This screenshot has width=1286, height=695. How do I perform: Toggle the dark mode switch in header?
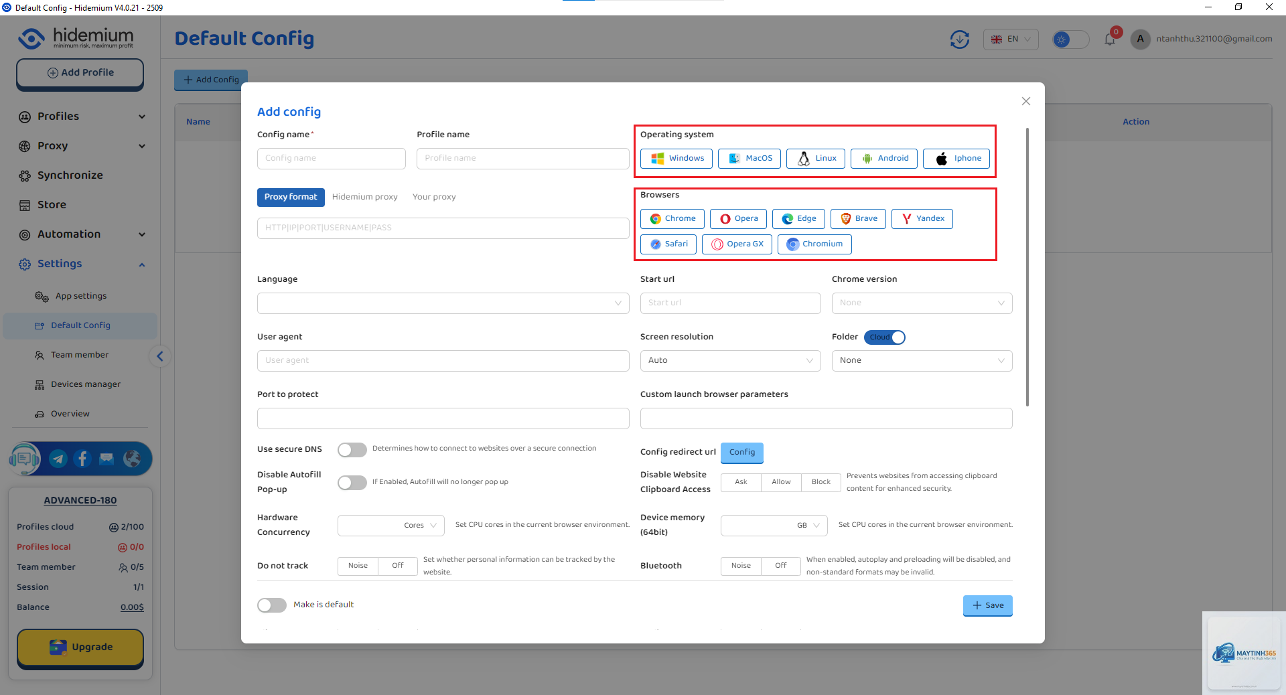(x=1070, y=40)
